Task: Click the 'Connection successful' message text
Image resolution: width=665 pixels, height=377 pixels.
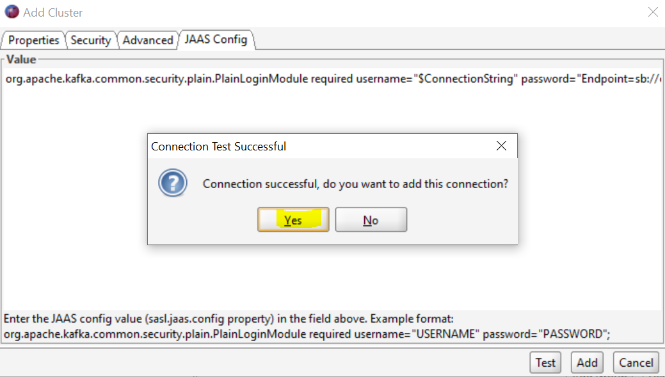Action: (355, 184)
